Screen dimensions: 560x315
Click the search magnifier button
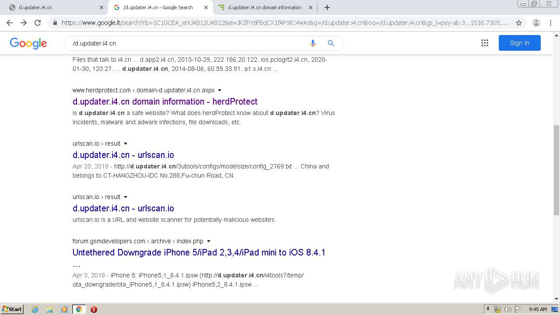(x=331, y=43)
